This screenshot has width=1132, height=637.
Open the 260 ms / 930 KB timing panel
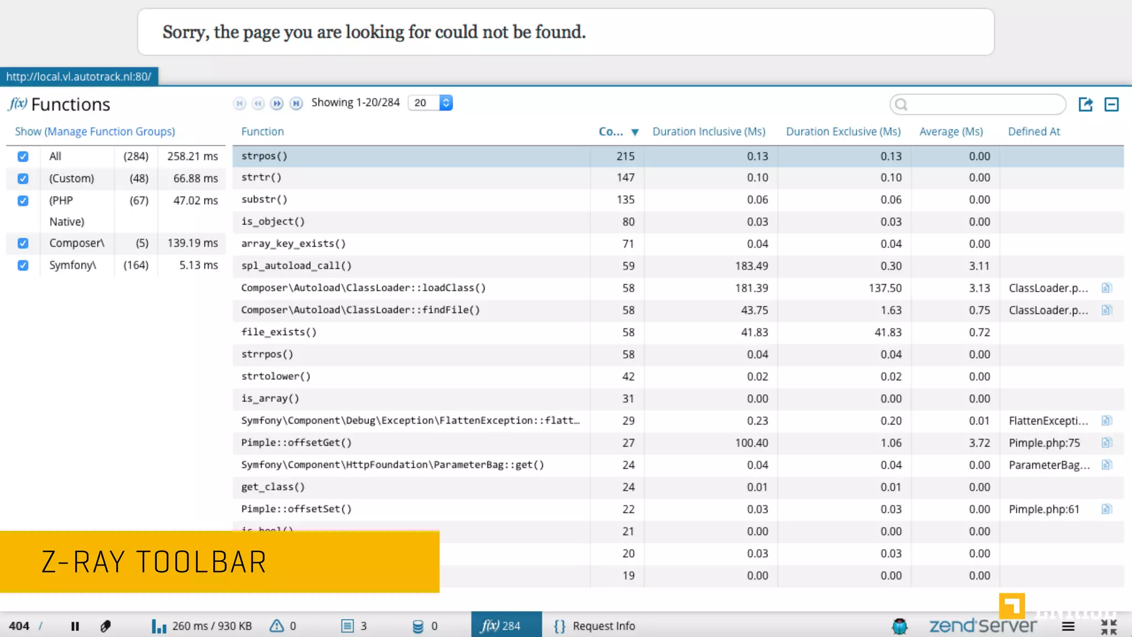(x=202, y=626)
